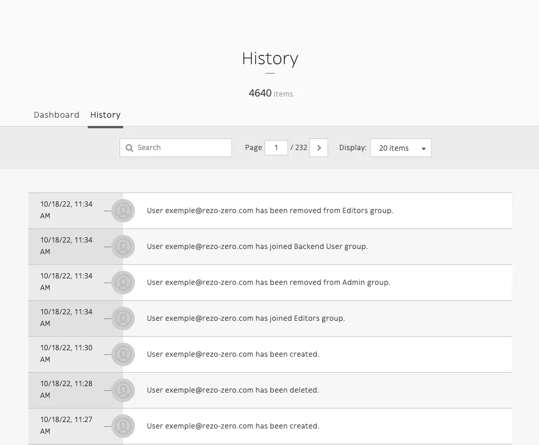Image resolution: width=539 pixels, height=445 pixels.
Task: Click the magnifier icon in search box
Action: tap(130, 148)
